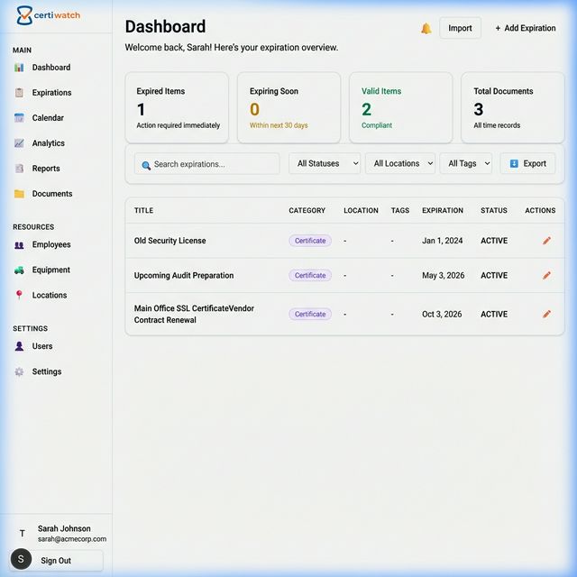The height and width of the screenshot is (577, 577).
Task: Click TAGS column header
Action: (x=400, y=210)
